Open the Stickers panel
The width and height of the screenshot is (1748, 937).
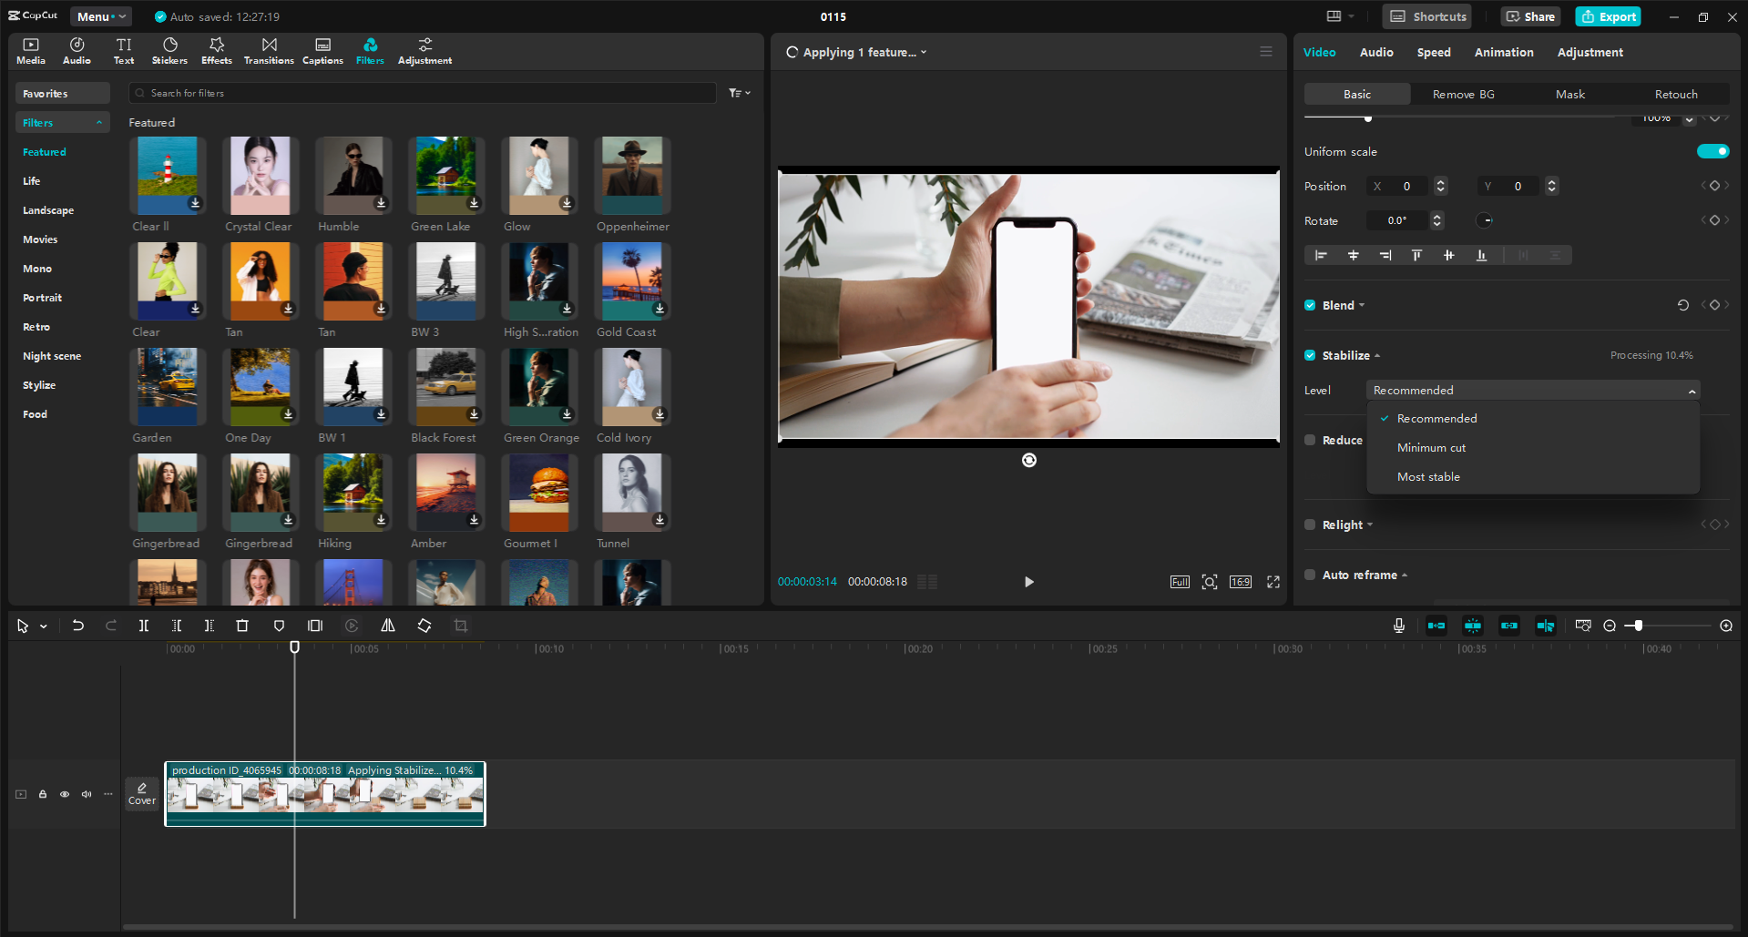[x=169, y=51]
